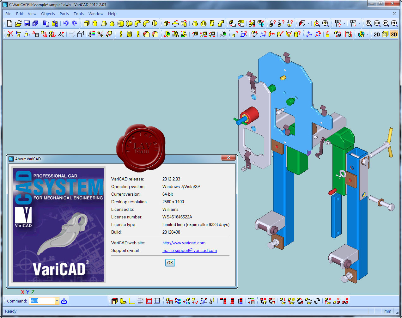Insert a pipe elbow solid
Viewport: 402px width, 318px height.
coord(138,23)
